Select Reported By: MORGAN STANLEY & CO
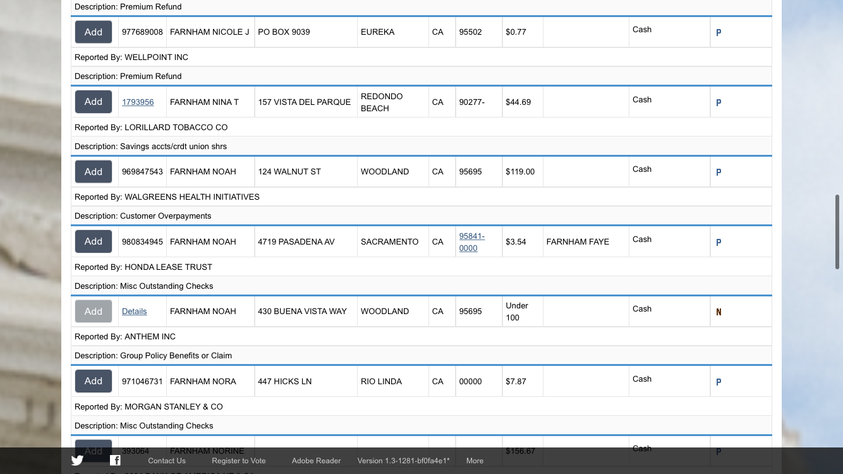The width and height of the screenshot is (843, 474). click(149, 406)
